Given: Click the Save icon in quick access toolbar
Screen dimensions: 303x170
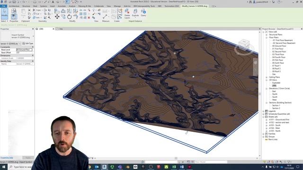Looking at the screenshot, I should coord(14,2).
